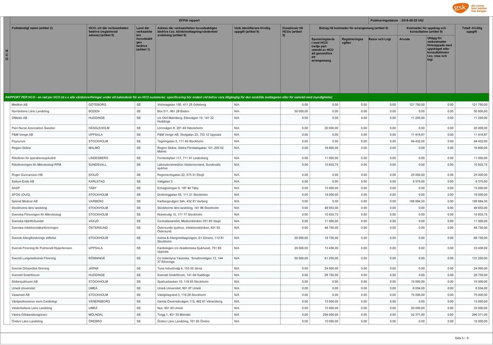Click "Norrbottens Läns Landsting" in the name column

coord(48,111)
